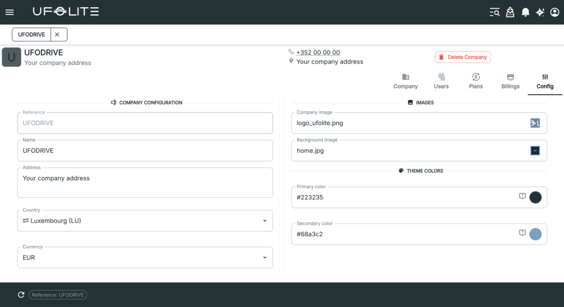This screenshot has width=564, height=307.
Task: Go to the Billings tab
Action: pyautogui.click(x=510, y=81)
